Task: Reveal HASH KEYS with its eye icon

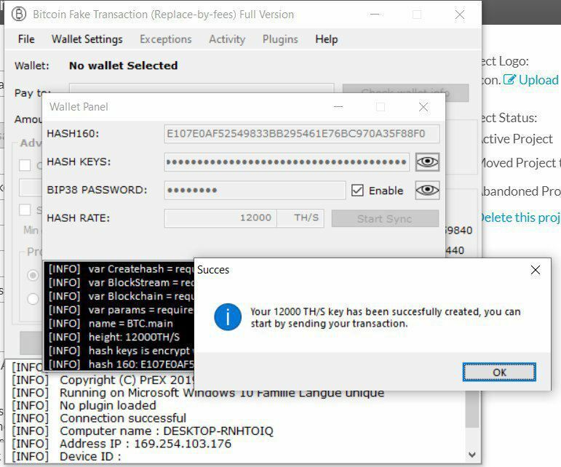Action: pos(427,162)
